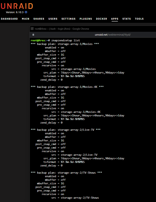Open the Tools tab
Viewport: 156px width, 202px height.
coord(139,19)
